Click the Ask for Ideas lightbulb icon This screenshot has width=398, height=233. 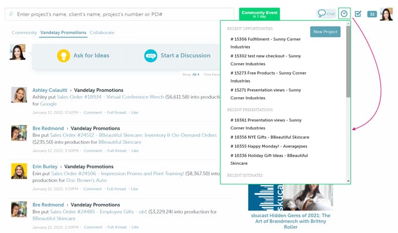[63, 56]
